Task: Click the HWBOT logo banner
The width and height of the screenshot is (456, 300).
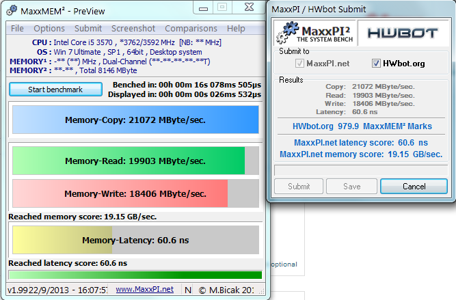Action: pos(403,33)
